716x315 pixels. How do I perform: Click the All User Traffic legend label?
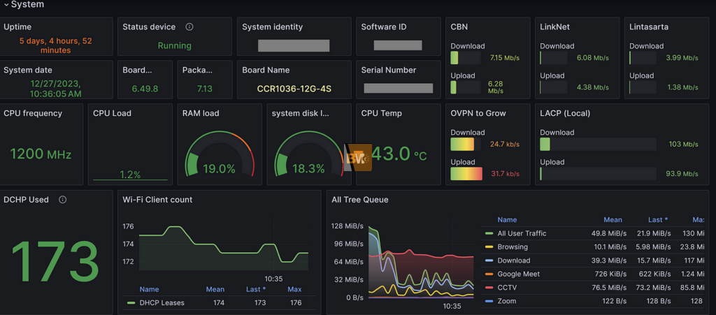pos(522,233)
